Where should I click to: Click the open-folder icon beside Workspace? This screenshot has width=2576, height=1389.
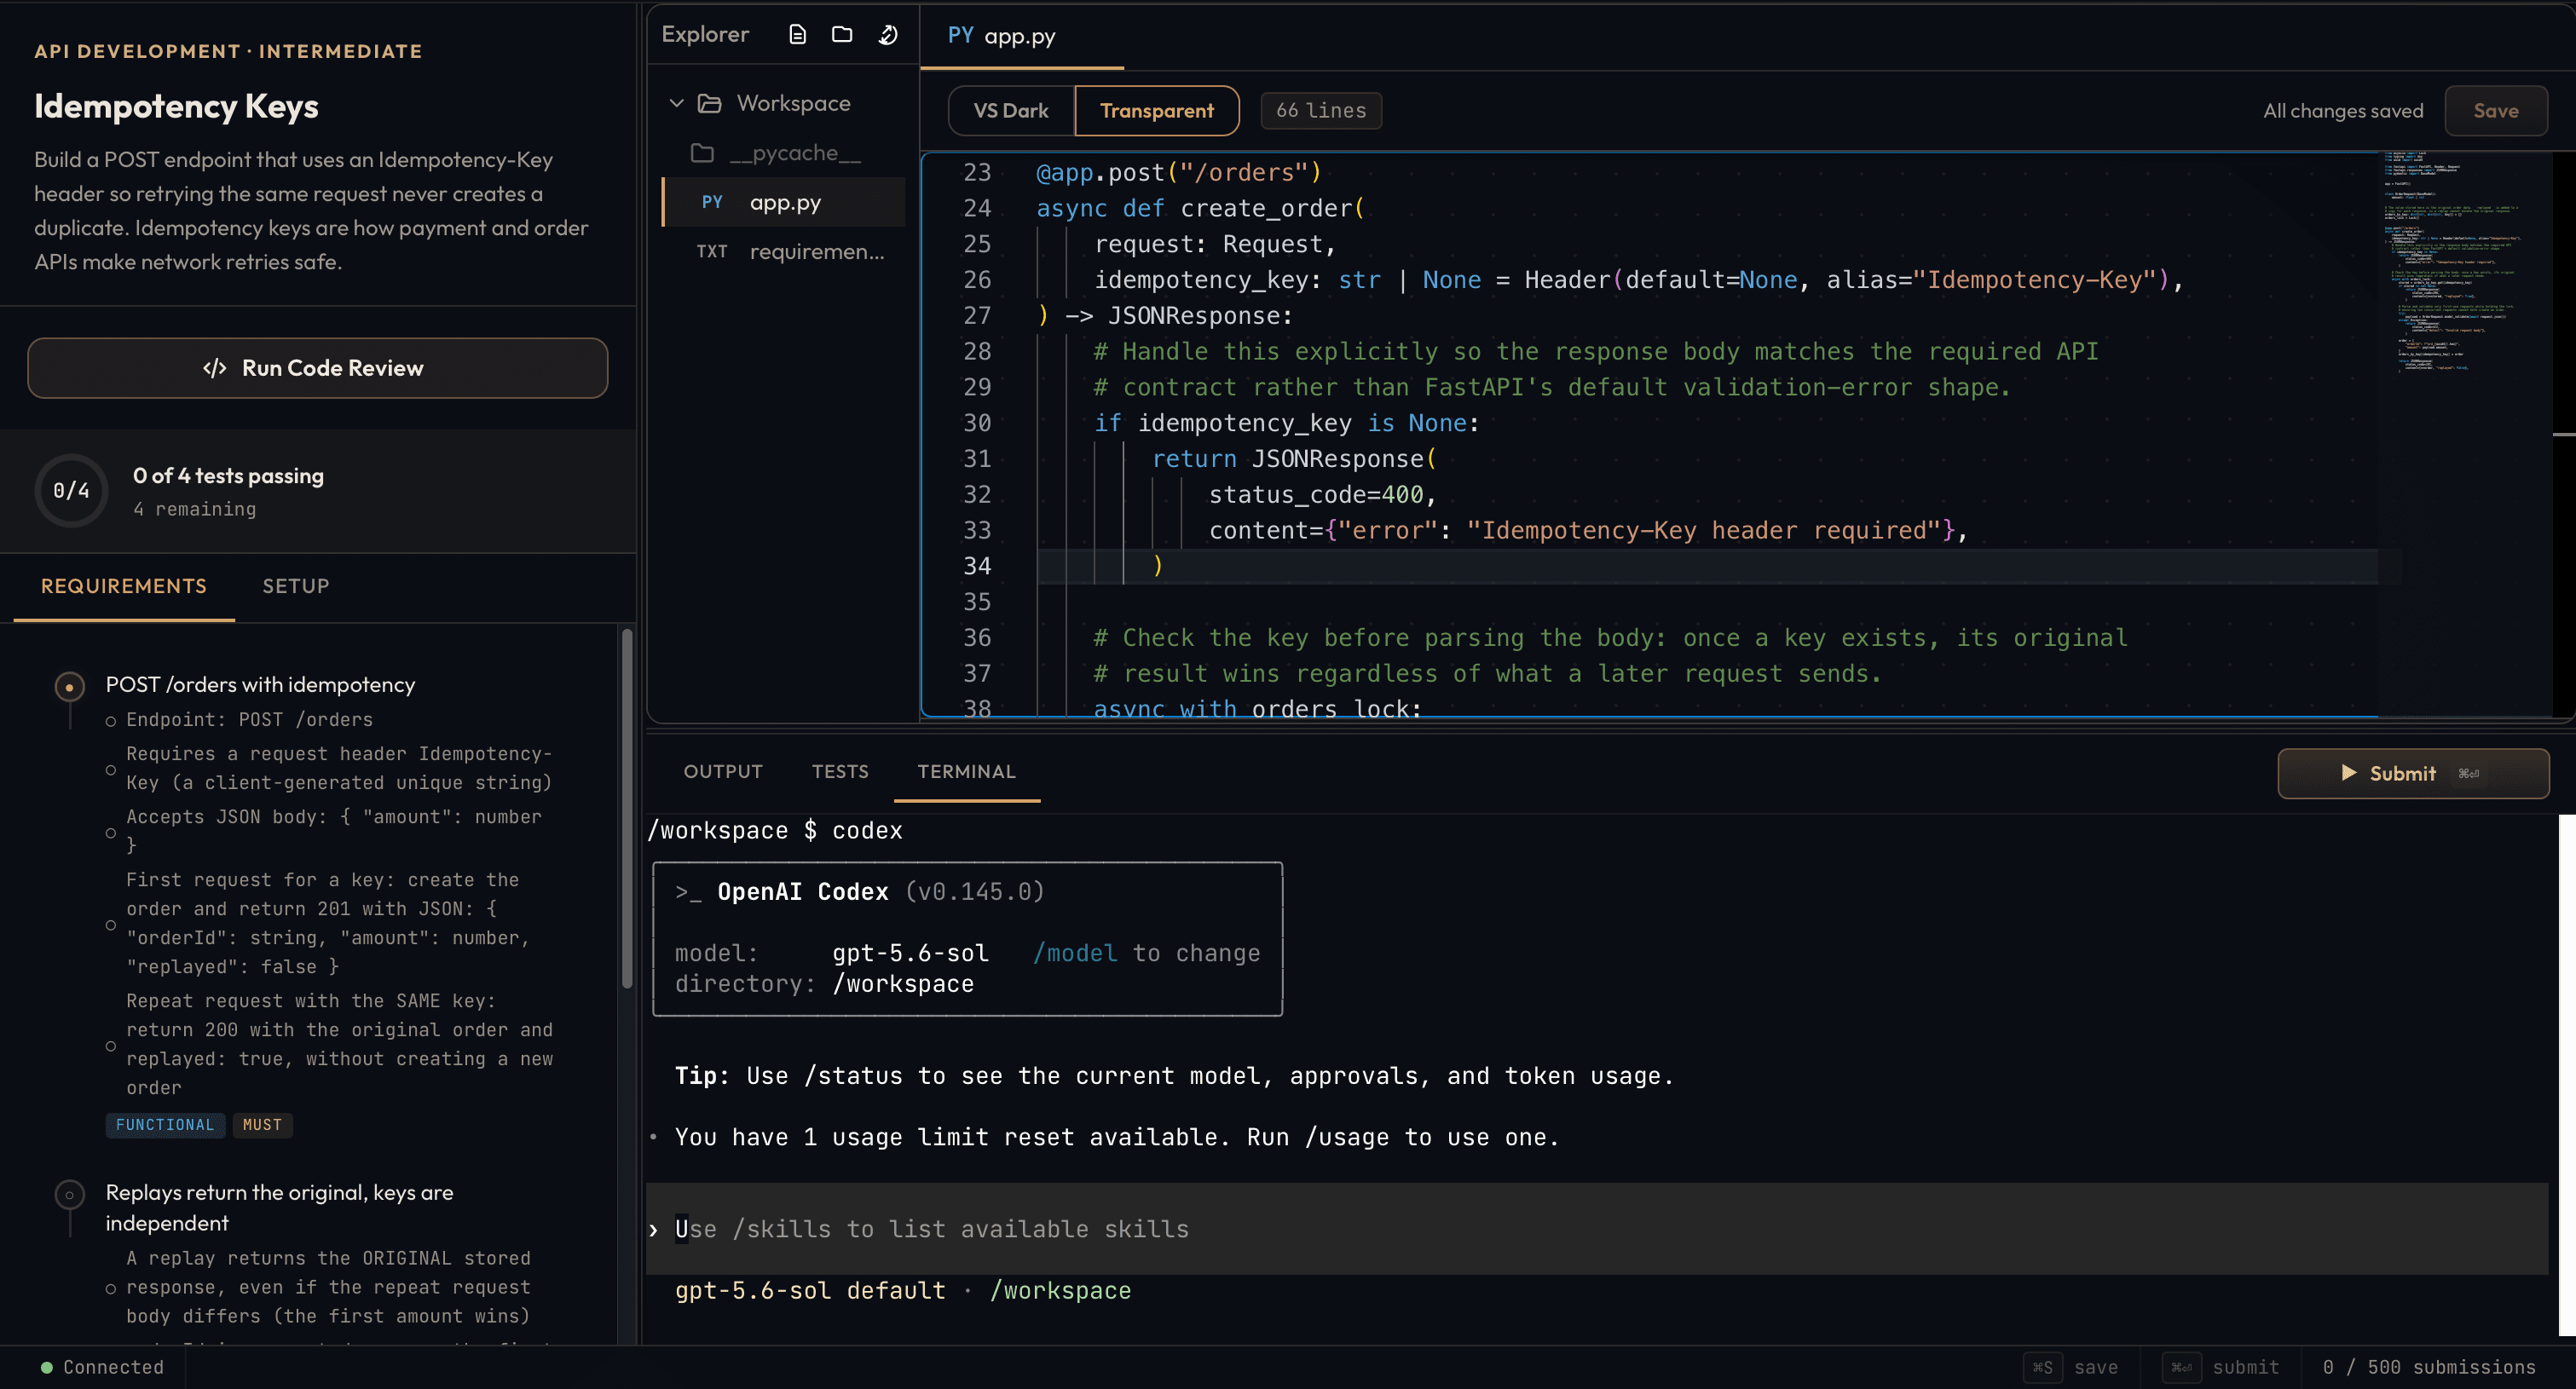(x=709, y=103)
